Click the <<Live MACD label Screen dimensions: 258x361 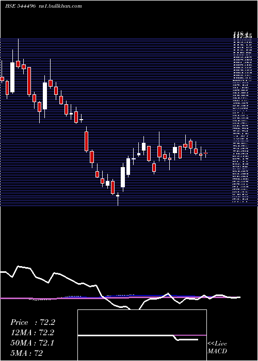(217, 348)
